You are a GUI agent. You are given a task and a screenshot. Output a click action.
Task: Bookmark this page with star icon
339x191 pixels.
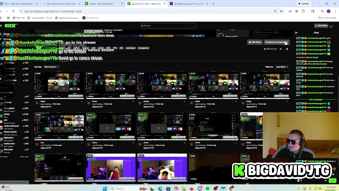pos(281,11)
